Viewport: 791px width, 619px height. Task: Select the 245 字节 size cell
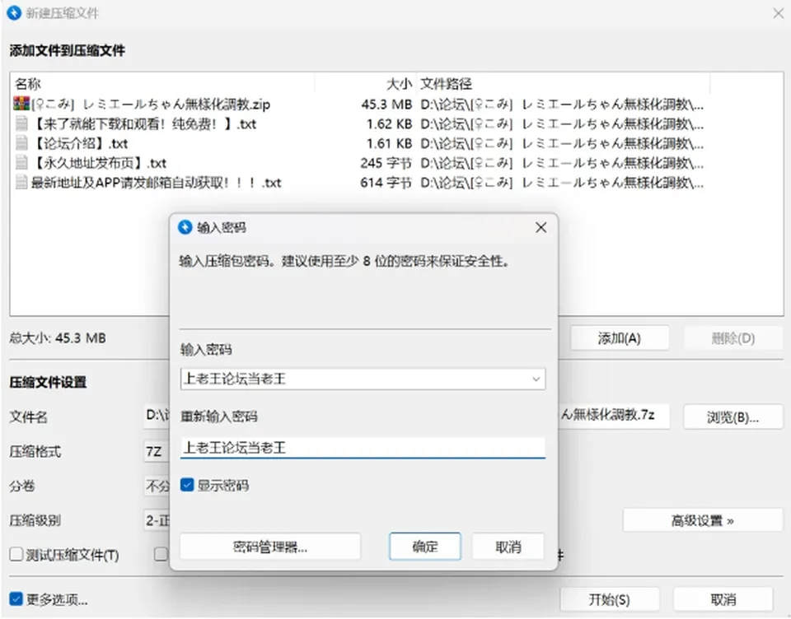point(386,163)
